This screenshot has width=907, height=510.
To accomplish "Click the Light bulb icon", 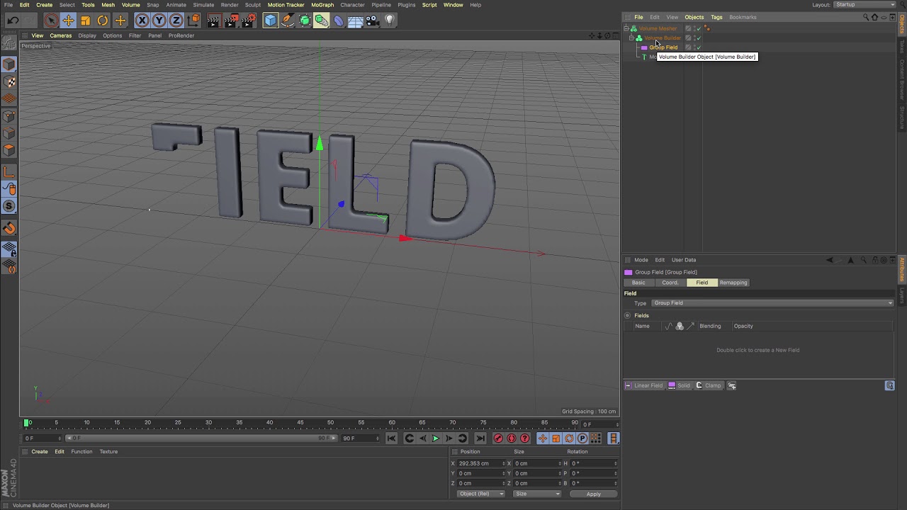I will (389, 21).
